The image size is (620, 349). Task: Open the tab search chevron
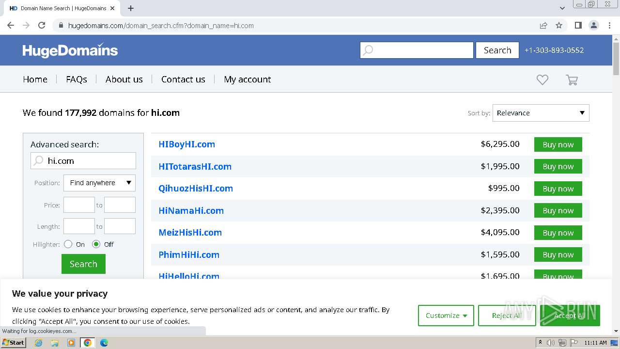(x=562, y=8)
